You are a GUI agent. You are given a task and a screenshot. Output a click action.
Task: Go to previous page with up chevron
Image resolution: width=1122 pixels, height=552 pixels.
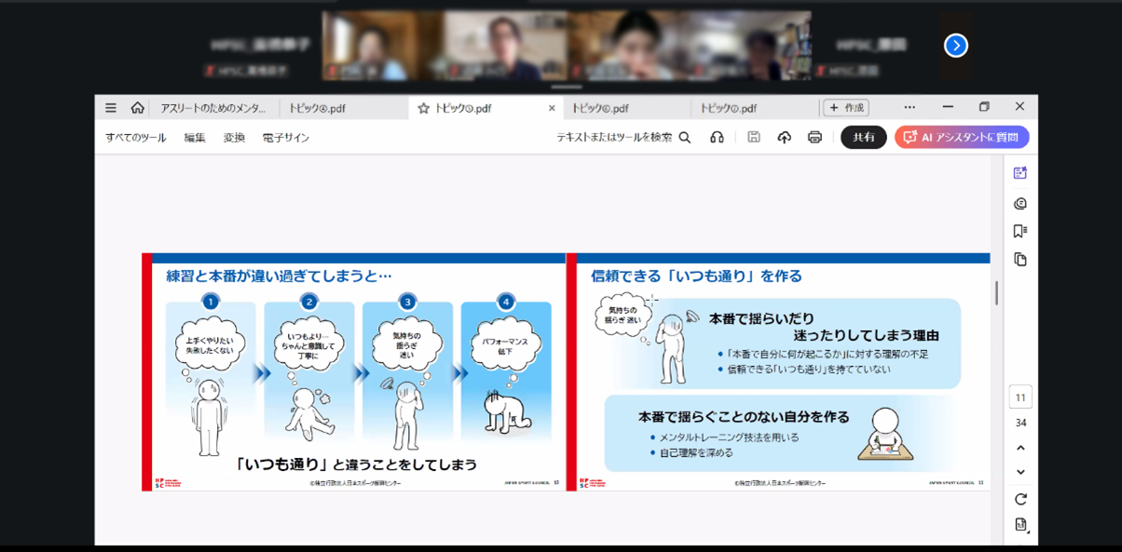(x=1020, y=448)
